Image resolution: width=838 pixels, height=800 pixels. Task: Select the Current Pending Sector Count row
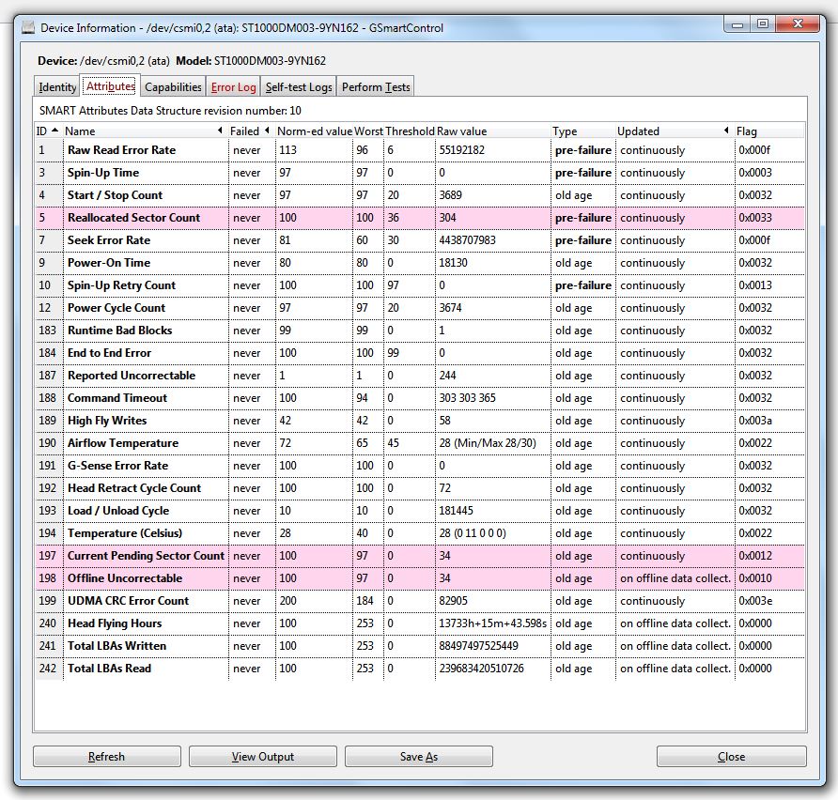(146, 556)
